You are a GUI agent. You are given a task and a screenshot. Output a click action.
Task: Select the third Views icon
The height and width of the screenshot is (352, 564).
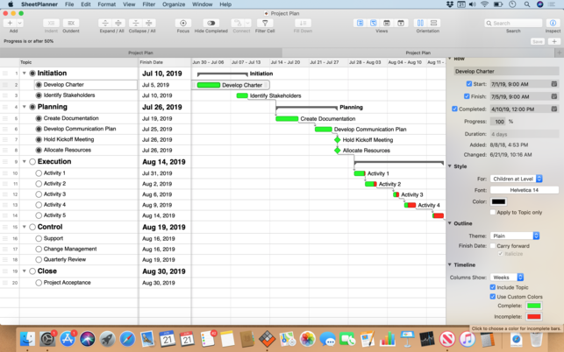387,23
